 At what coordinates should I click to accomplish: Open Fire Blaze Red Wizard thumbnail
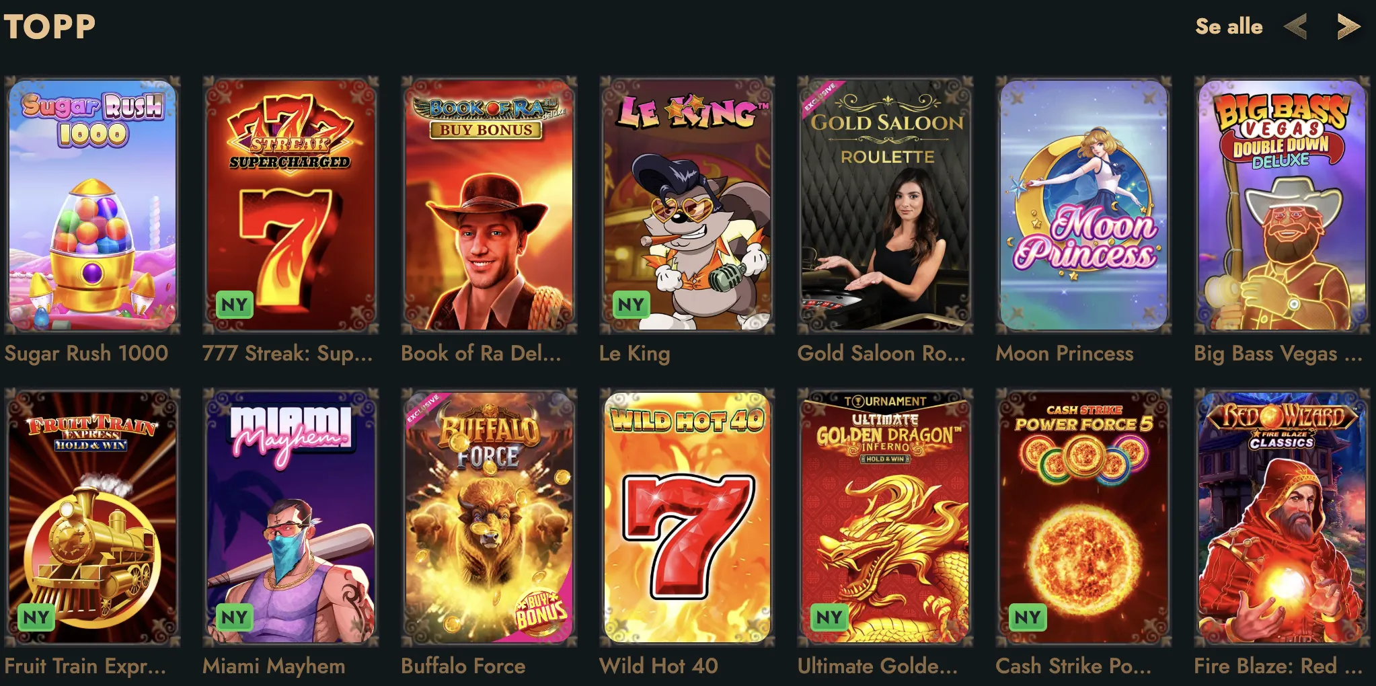[1282, 518]
